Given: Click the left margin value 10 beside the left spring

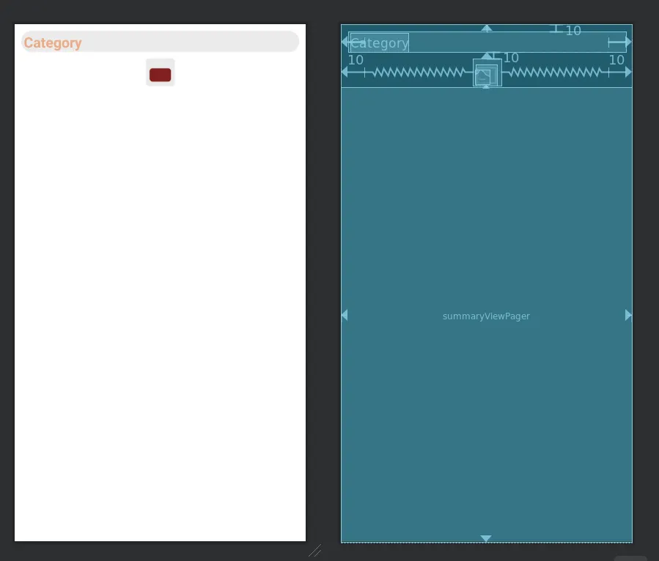Looking at the screenshot, I should point(356,60).
